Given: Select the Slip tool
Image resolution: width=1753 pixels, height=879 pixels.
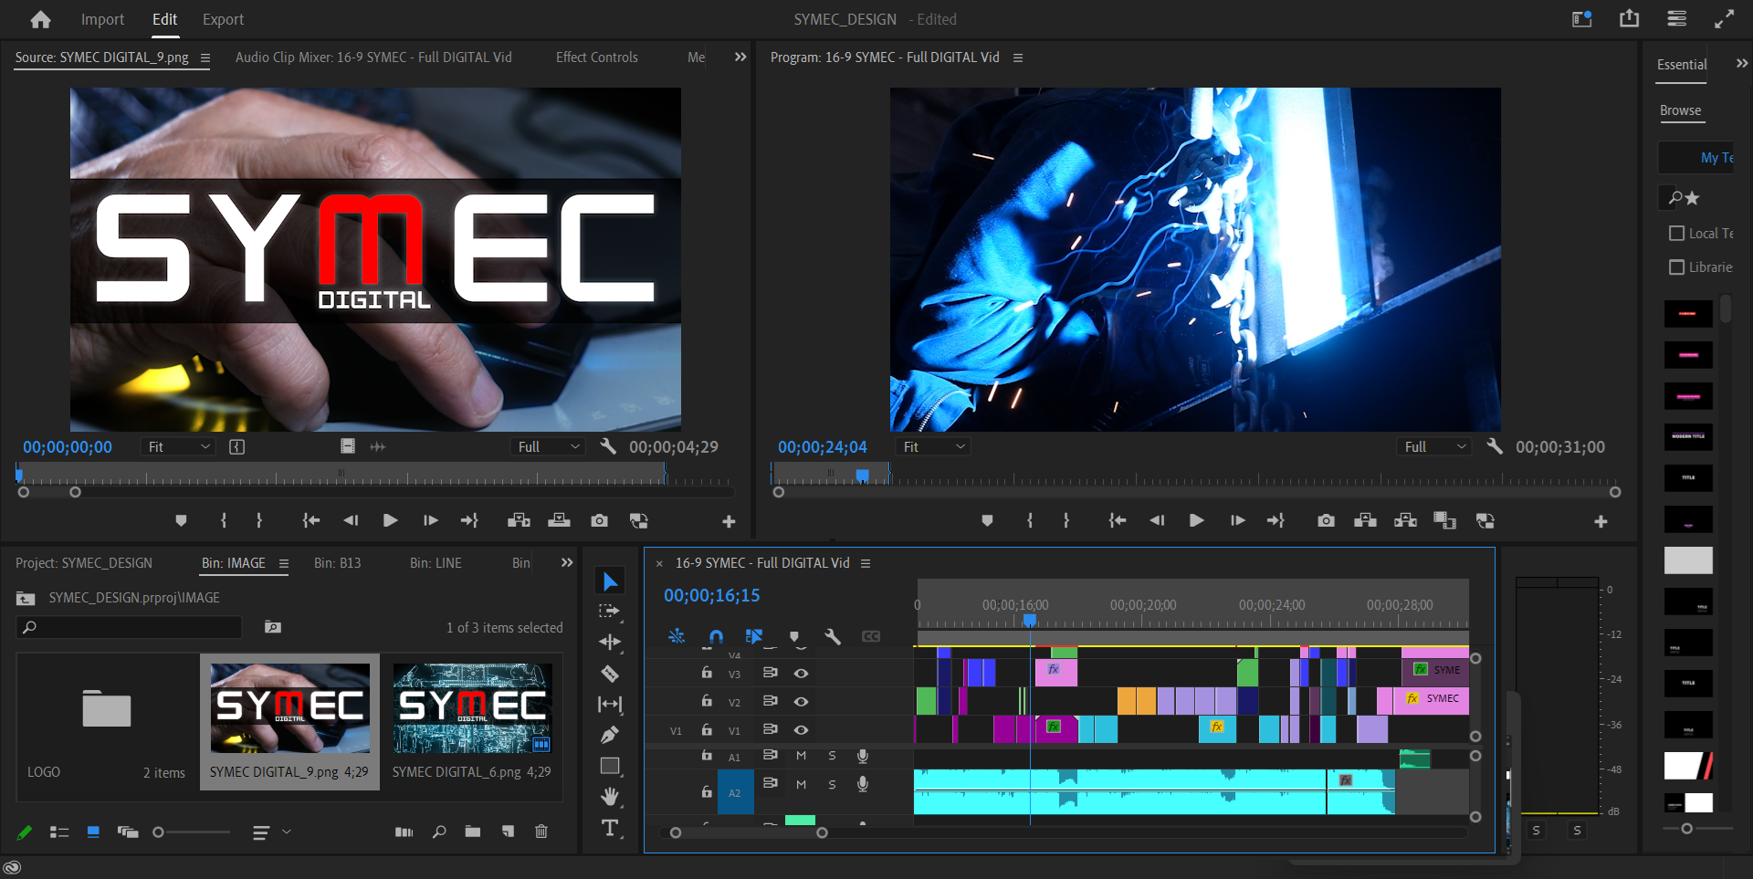Looking at the screenshot, I should click(610, 705).
